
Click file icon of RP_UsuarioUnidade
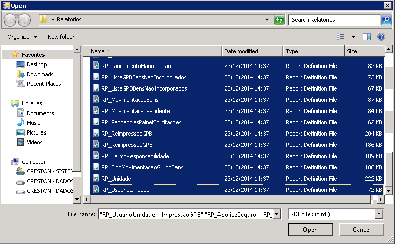(96, 189)
